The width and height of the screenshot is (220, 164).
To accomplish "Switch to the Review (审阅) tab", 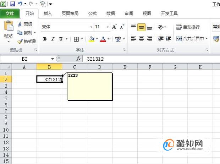I will point(129,13).
